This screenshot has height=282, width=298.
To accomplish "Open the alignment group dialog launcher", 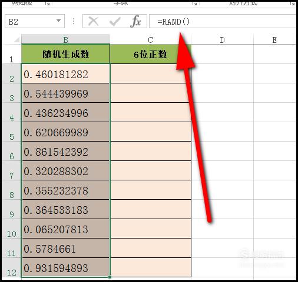I will coord(293,3).
